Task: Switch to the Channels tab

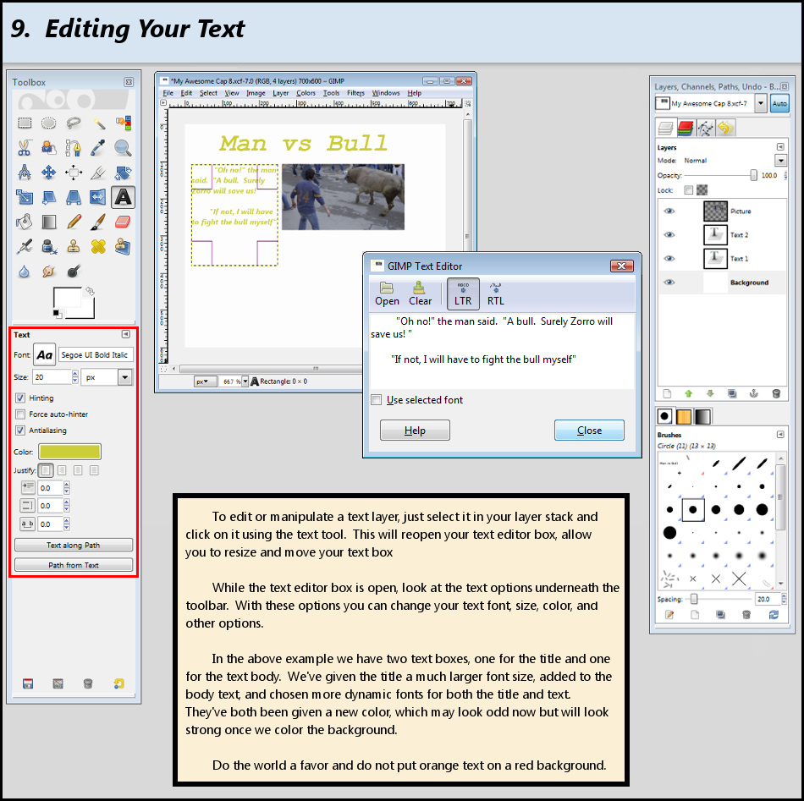Action: pyautogui.click(x=686, y=128)
